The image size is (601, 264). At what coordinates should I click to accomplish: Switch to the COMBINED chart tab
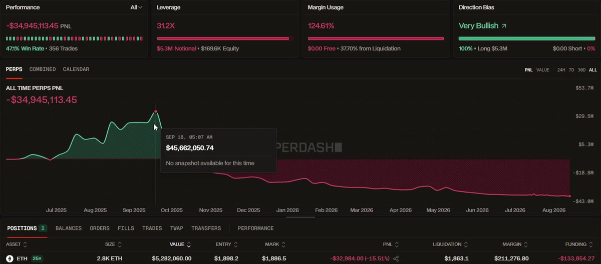tap(43, 69)
